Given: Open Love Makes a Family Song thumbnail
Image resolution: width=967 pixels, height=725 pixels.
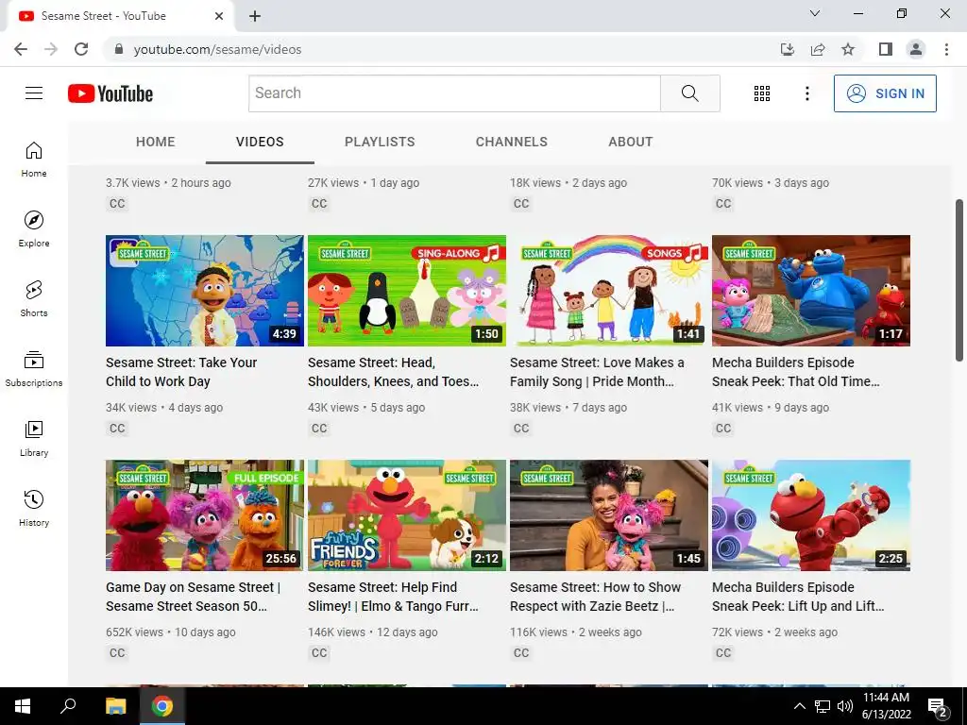Looking at the screenshot, I should (x=609, y=291).
